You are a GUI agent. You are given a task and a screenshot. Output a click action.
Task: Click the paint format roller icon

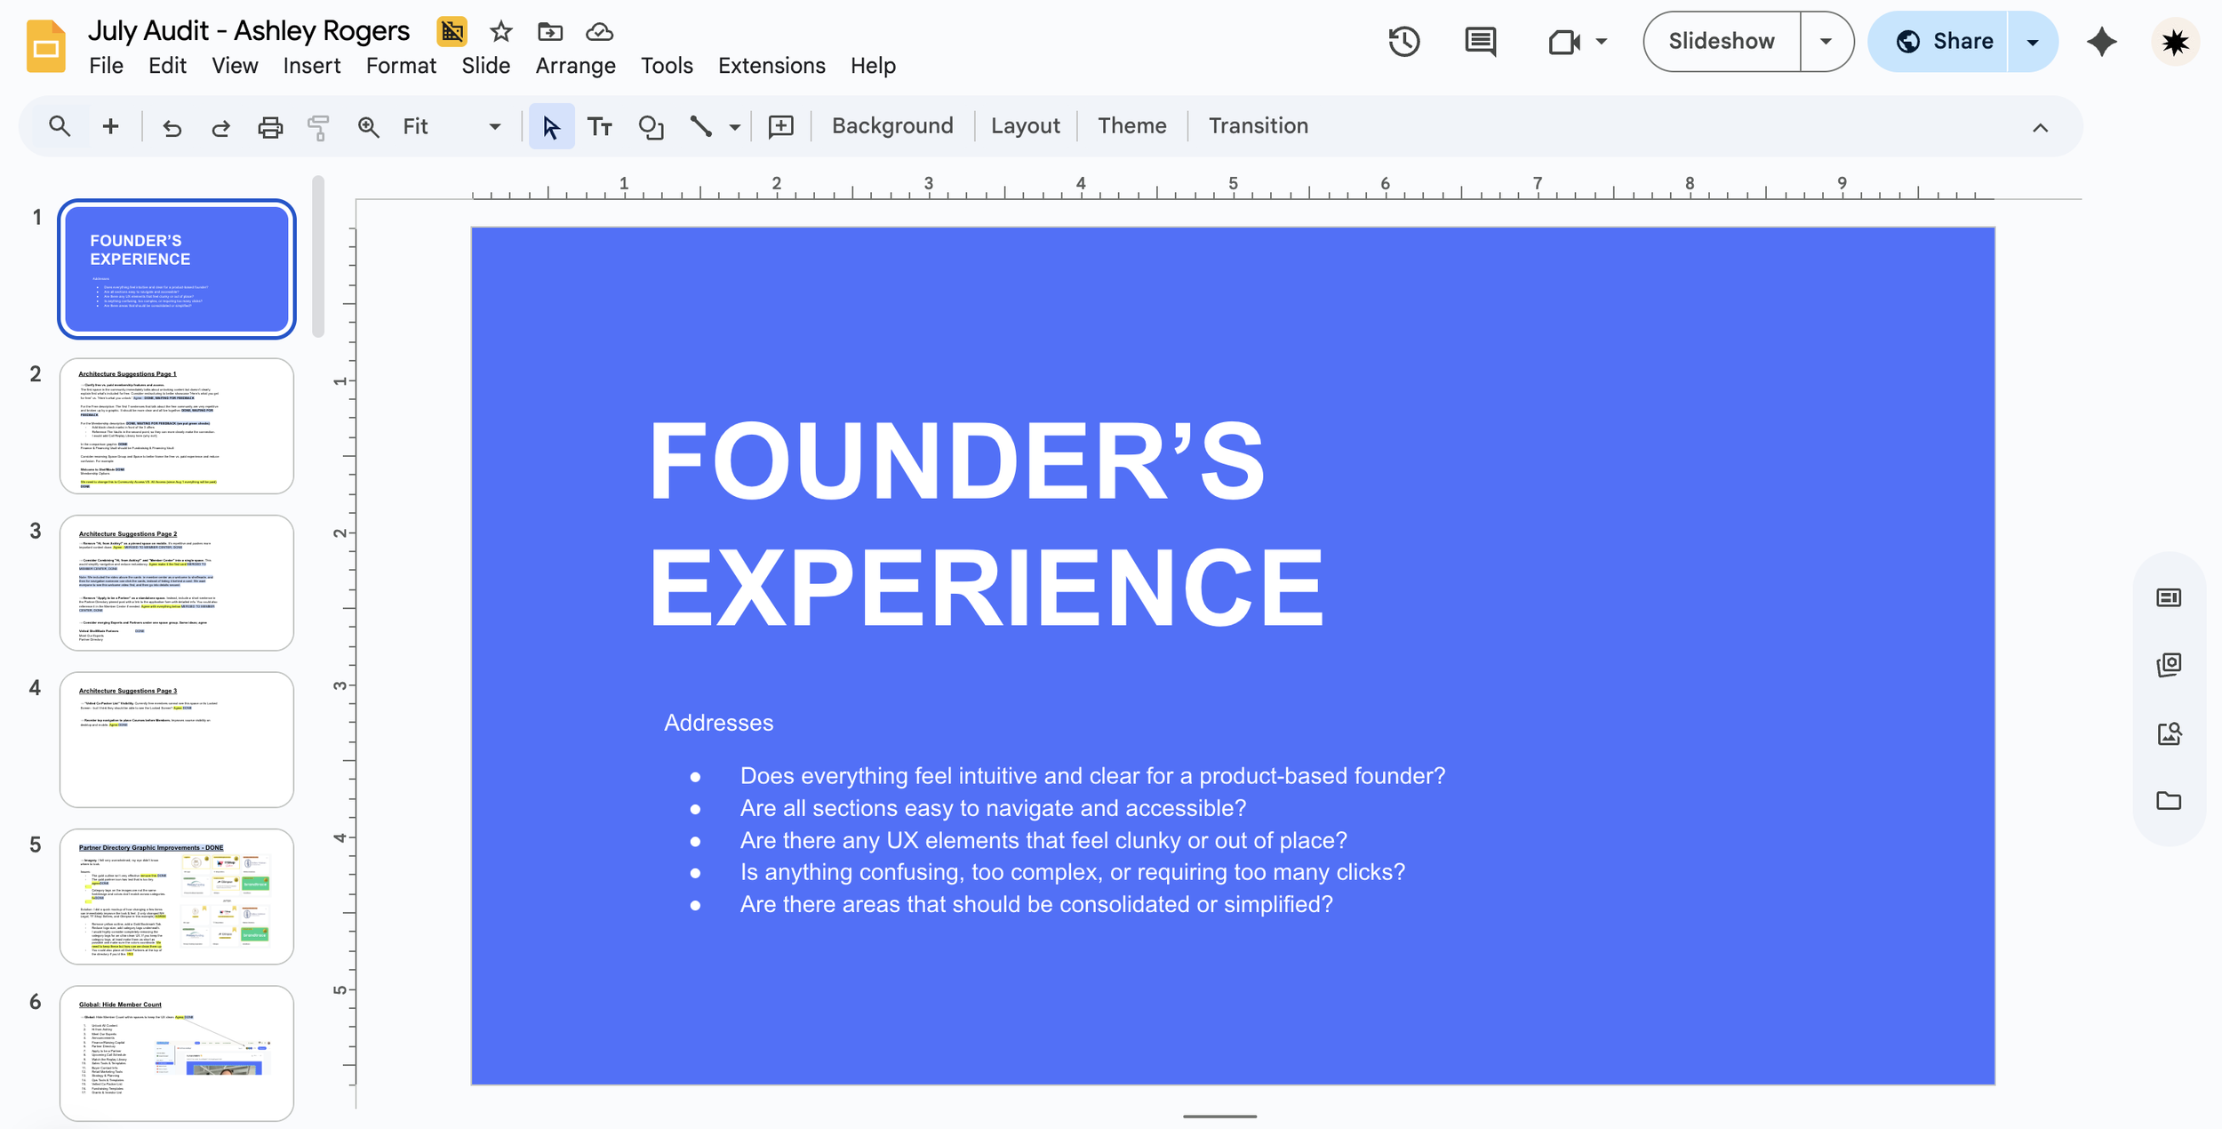(318, 127)
